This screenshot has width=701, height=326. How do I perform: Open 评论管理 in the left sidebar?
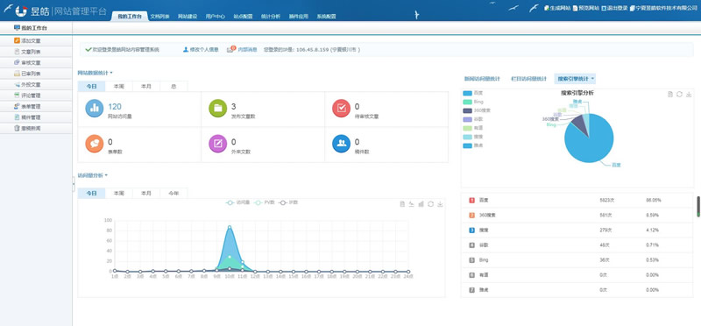(36, 96)
